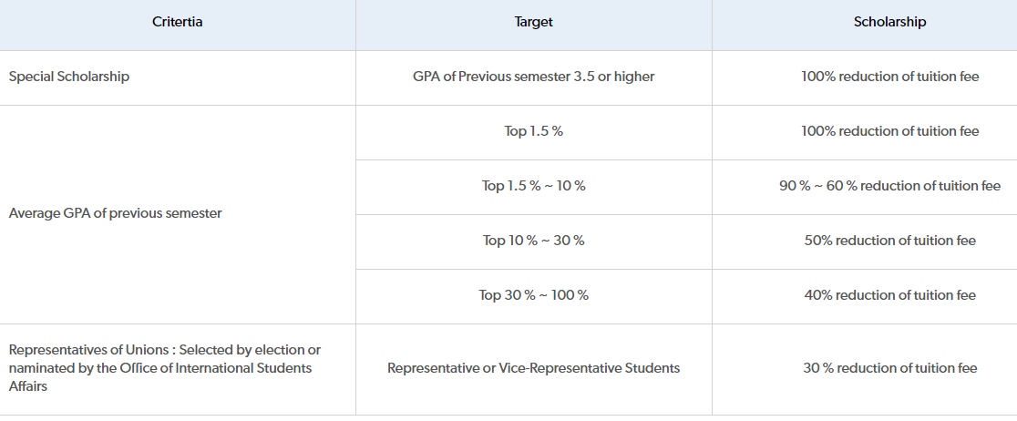Click the Target column header
Screen dimensions: 1017x421
tap(533, 22)
